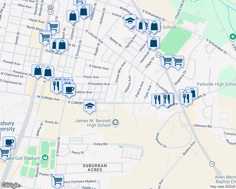
Task: Click the graduation cap marker on E College Ave
Action: click(x=90, y=107)
